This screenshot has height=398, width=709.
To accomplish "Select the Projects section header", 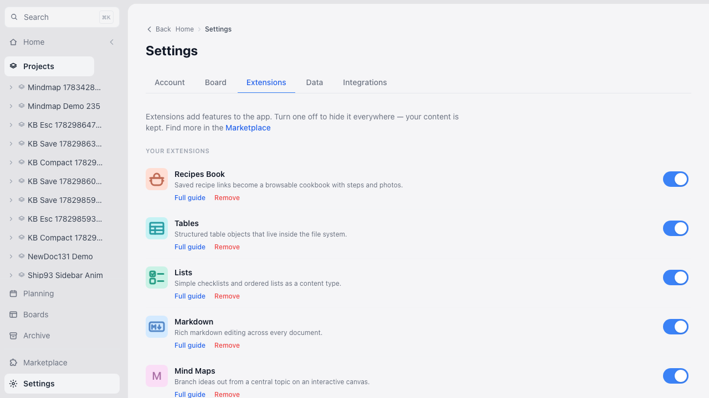I will click(x=49, y=66).
